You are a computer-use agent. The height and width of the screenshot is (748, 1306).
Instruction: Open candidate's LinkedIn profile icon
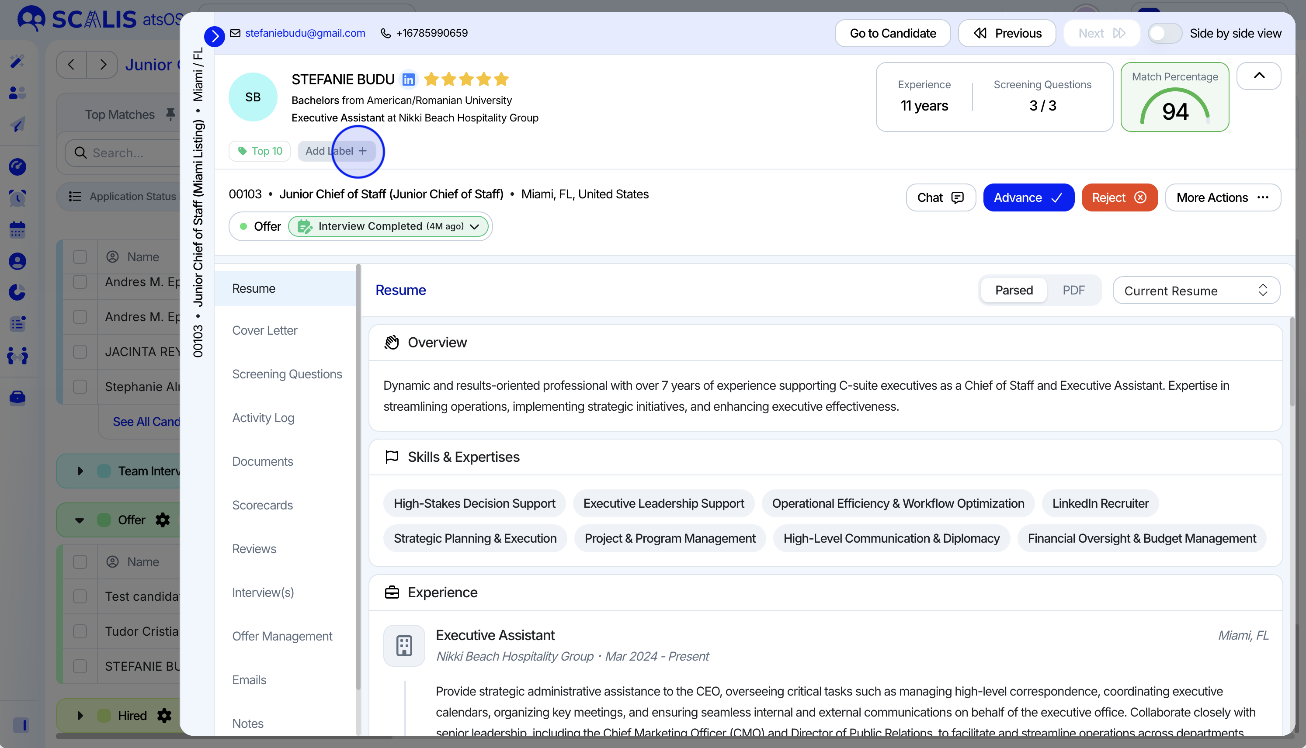point(408,80)
